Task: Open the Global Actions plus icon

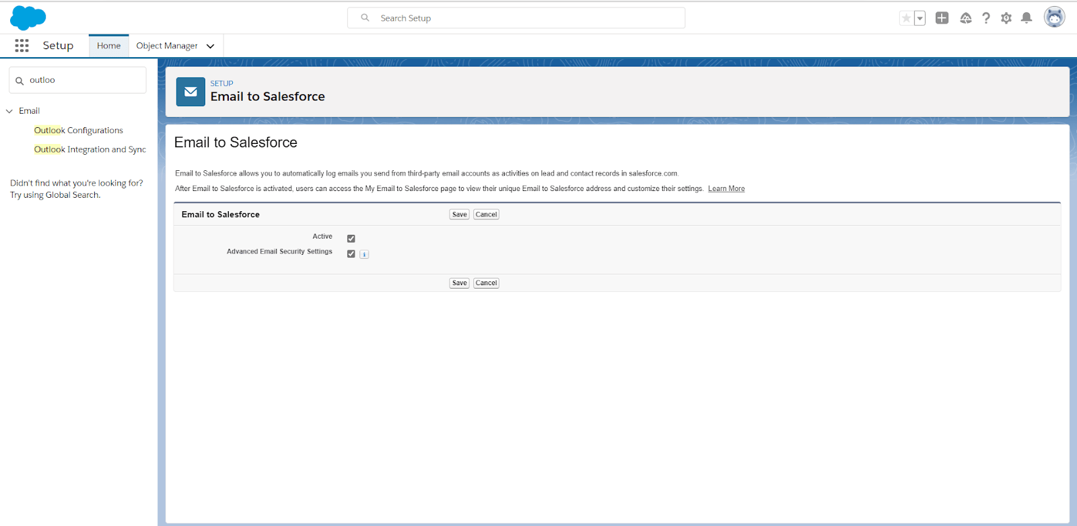Action: [942, 18]
